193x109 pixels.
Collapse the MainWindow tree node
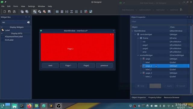click(133, 31)
